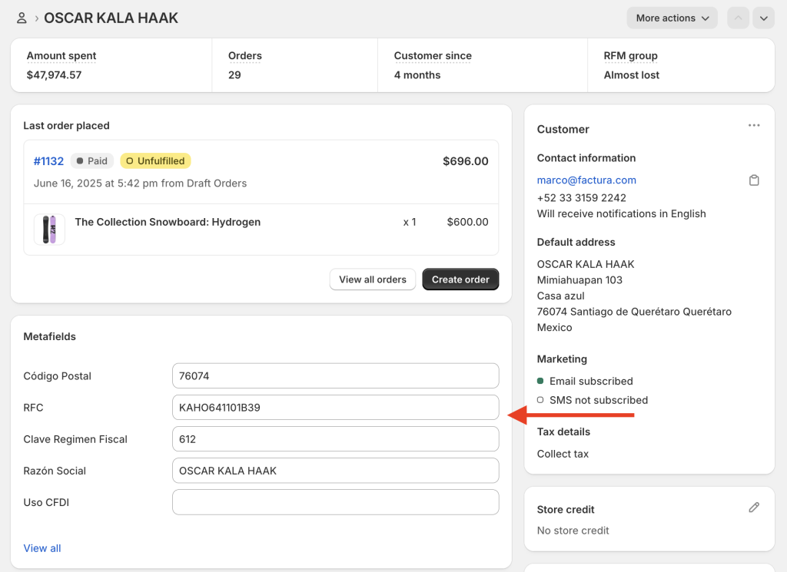Go to previous customer with up chevron
This screenshot has width=787, height=572.
coord(738,18)
